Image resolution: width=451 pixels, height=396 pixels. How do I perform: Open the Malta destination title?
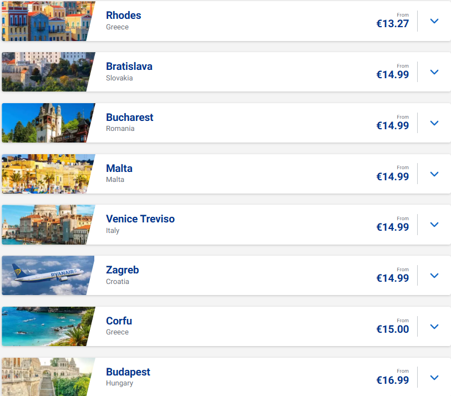[x=119, y=168]
